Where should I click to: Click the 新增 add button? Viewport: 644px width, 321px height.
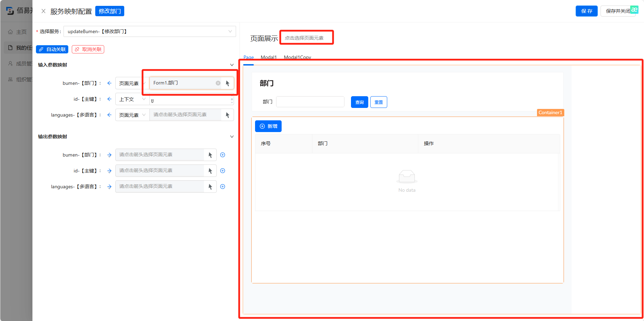coord(268,126)
